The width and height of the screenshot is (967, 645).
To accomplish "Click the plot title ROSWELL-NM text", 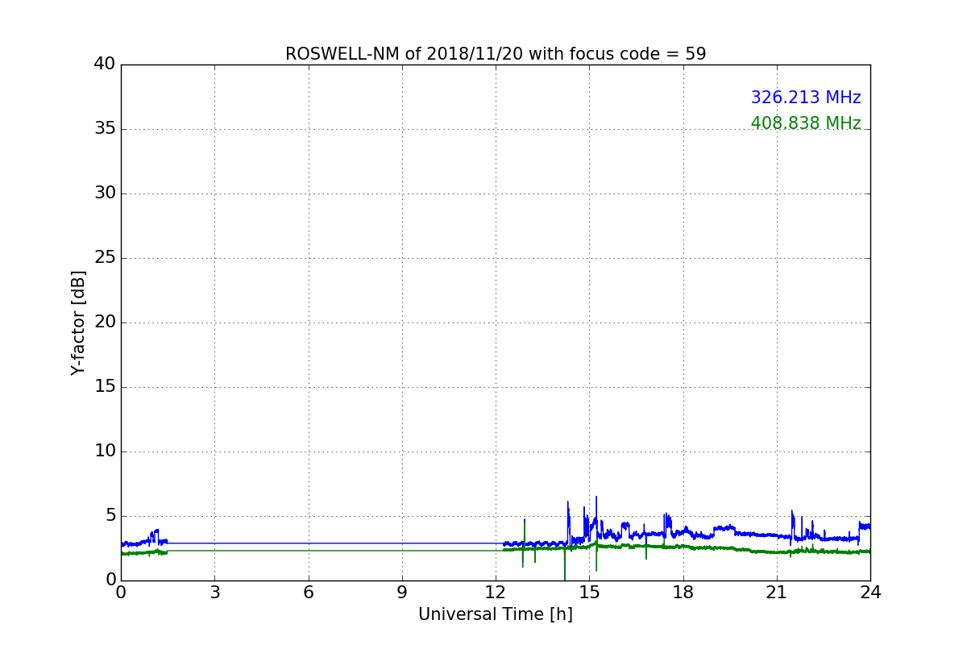I will (x=496, y=54).
